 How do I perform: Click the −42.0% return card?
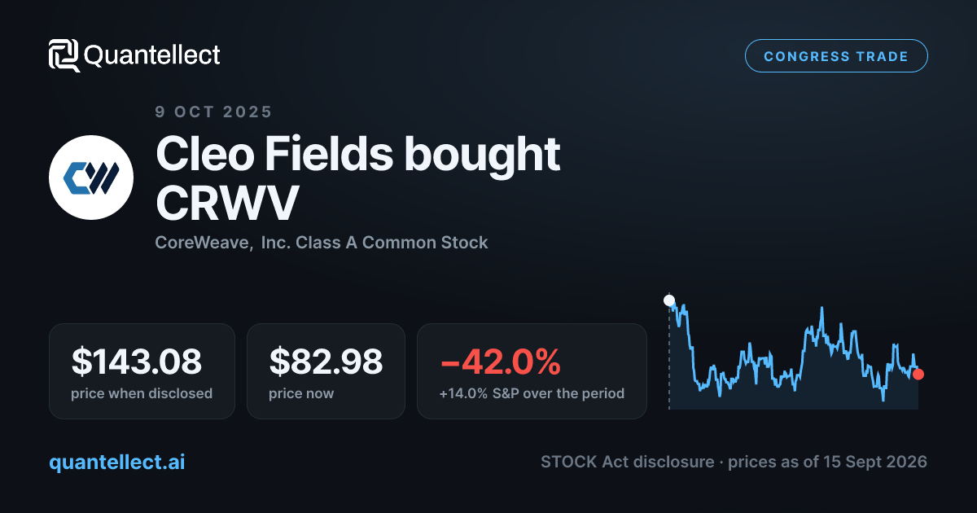tap(532, 371)
